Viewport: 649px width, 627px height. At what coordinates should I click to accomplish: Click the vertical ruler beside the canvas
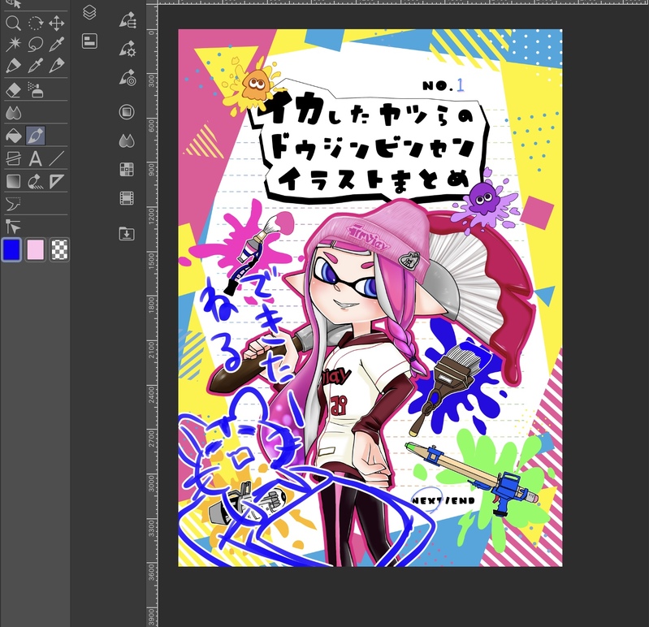(x=152, y=314)
